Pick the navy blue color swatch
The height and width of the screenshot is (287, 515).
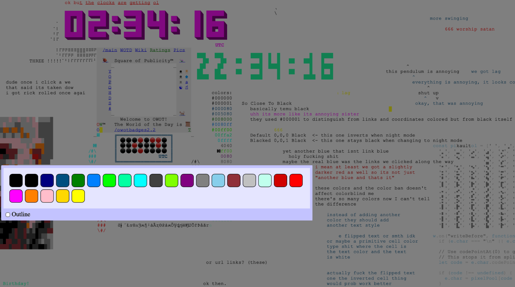pos(47,180)
